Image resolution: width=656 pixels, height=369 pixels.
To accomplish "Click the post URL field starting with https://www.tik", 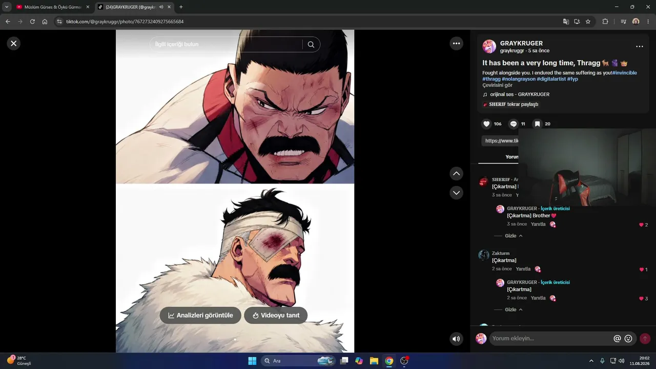I will pyautogui.click(x=500, y=140).
